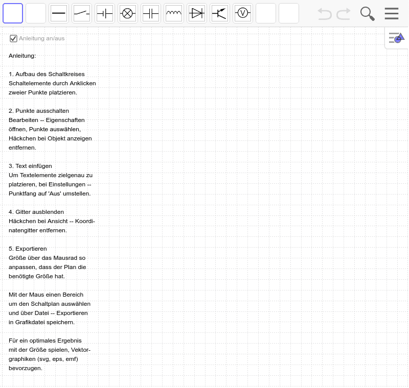Undo the last action
The width and height of the screenshot is (409, 388).
click(x=325, y=14)
